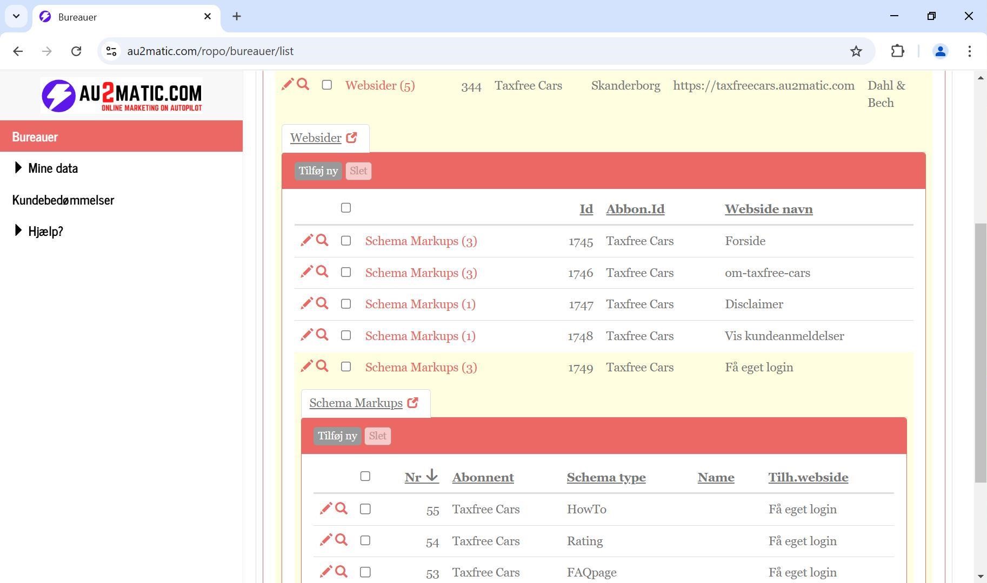Image resolution: width=987 pixels, height=583 pixels.
Task: Collapse Schema Markups (3) for Få eget login
Action: coord(421,367)
